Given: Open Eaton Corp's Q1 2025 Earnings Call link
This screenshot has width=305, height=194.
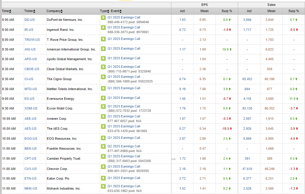Looking at the screenshot, I should tap(124, 178).
